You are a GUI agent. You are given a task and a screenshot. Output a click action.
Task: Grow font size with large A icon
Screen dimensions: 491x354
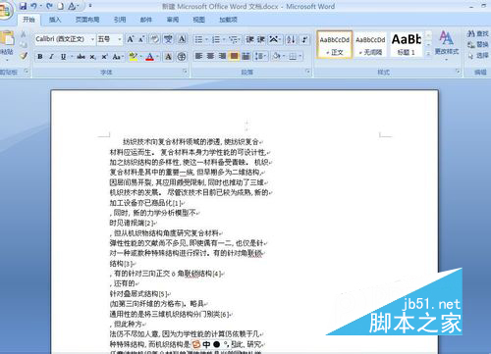pyautogui.click(x=131, y=39)
